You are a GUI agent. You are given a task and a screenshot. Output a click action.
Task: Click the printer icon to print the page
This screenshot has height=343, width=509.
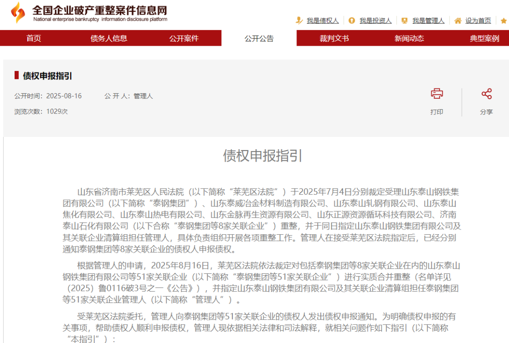(436, 94)
